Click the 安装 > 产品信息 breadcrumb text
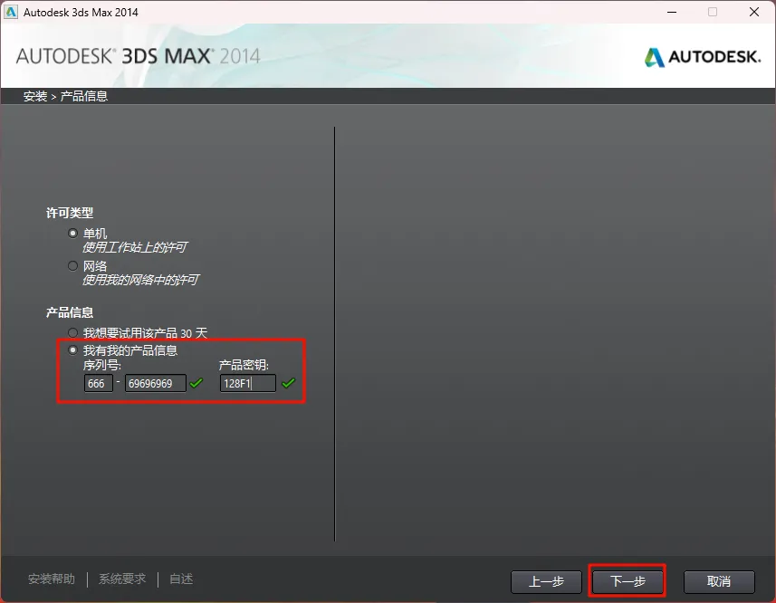Viewport: 776px width, 603px height. (x=65, y=96)
